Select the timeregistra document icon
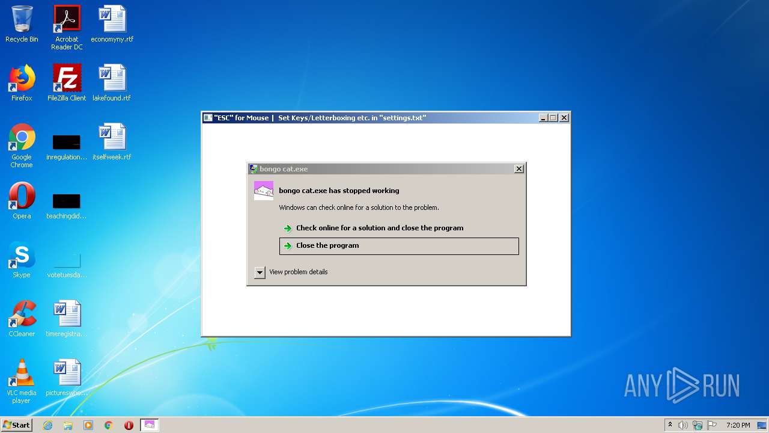The height and width of the screenshot is (433, 769). point(67,319)
